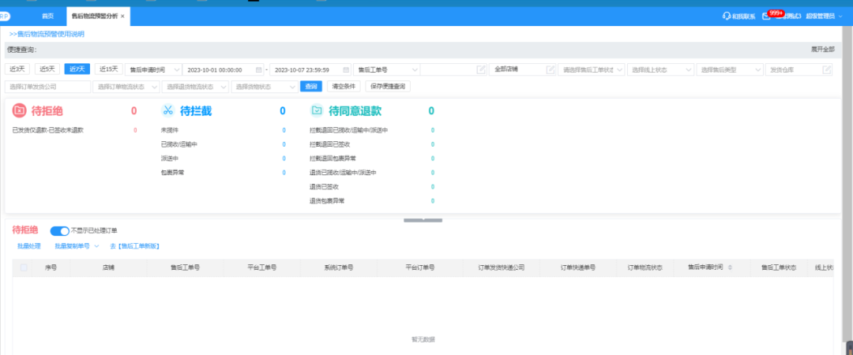The width and height of the screenshot is (853, 355).
Task: Click the 拦截退回包裹异常 row
Action: pyautogui.click(x=372, y=159)
